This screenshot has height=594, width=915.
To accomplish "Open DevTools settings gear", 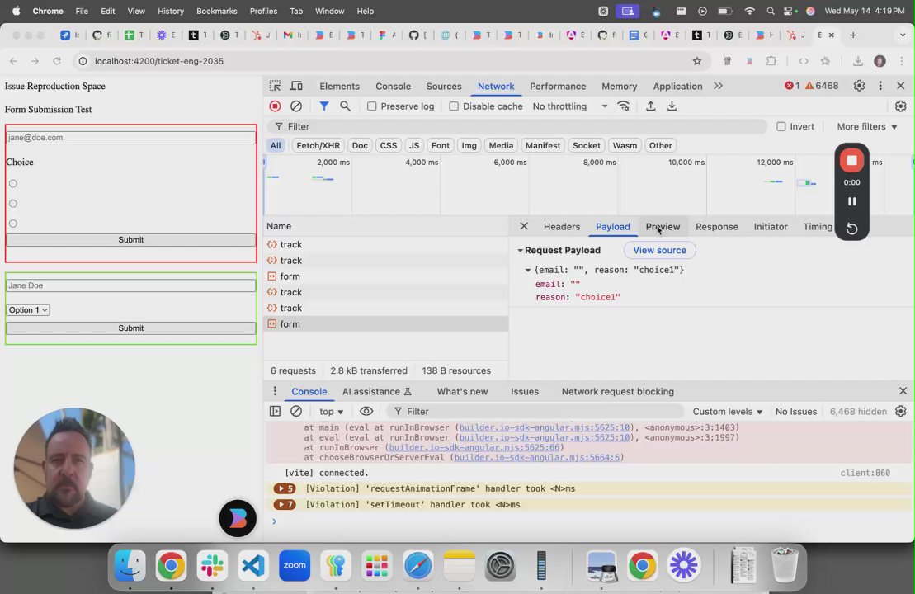I will (x=859, y=86).
